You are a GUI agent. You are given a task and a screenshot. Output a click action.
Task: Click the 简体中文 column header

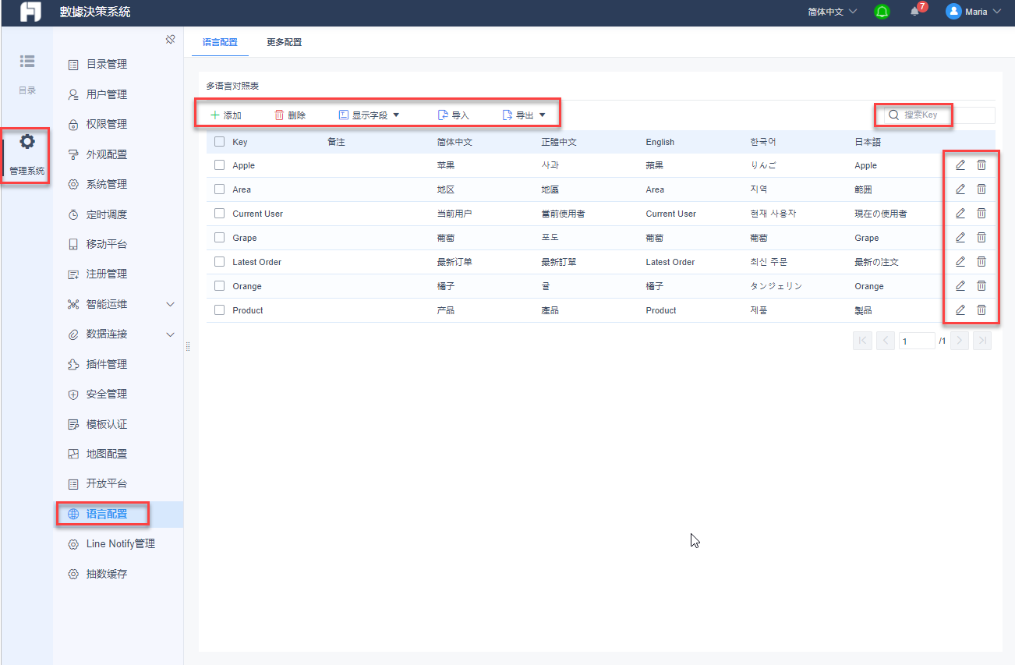(x=454, y=142)
